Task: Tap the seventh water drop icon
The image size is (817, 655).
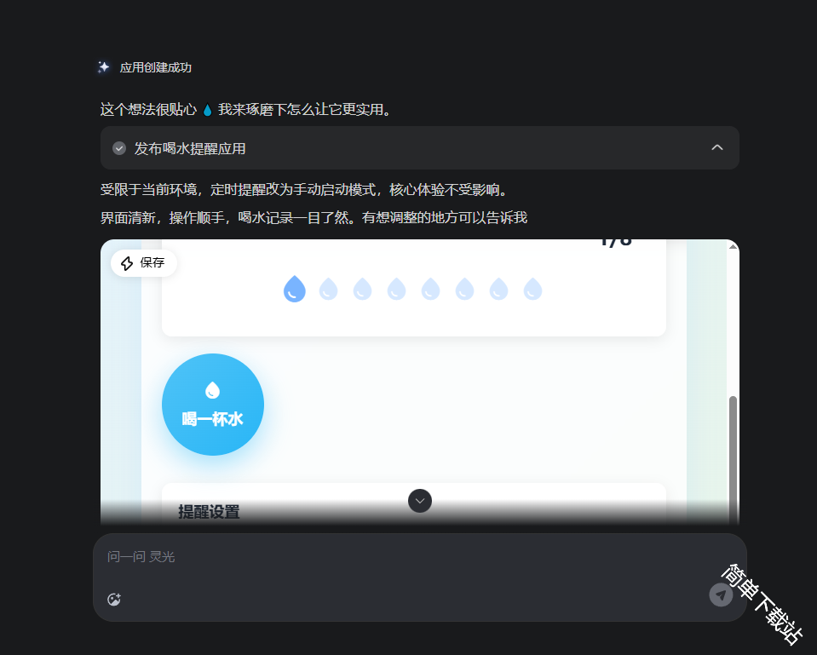Action: pos(498,290)
